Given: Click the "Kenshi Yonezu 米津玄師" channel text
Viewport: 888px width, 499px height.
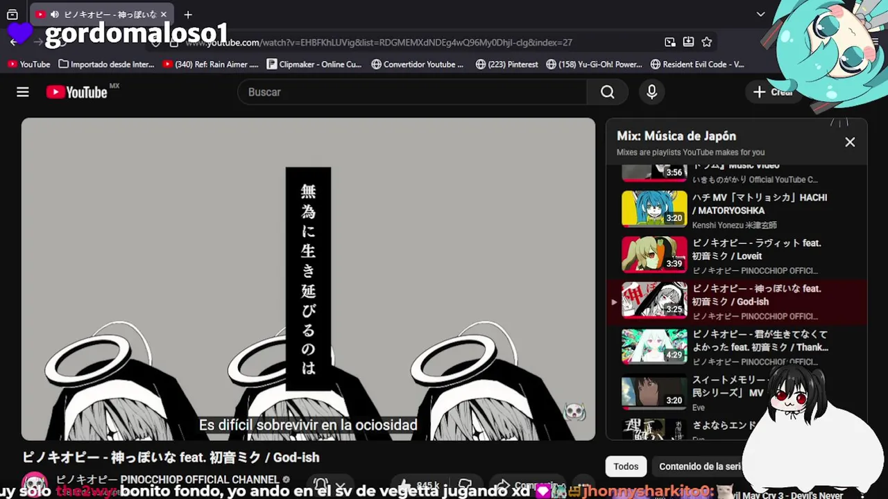Looking at the screenshot, I should click(x=735, y=225).
